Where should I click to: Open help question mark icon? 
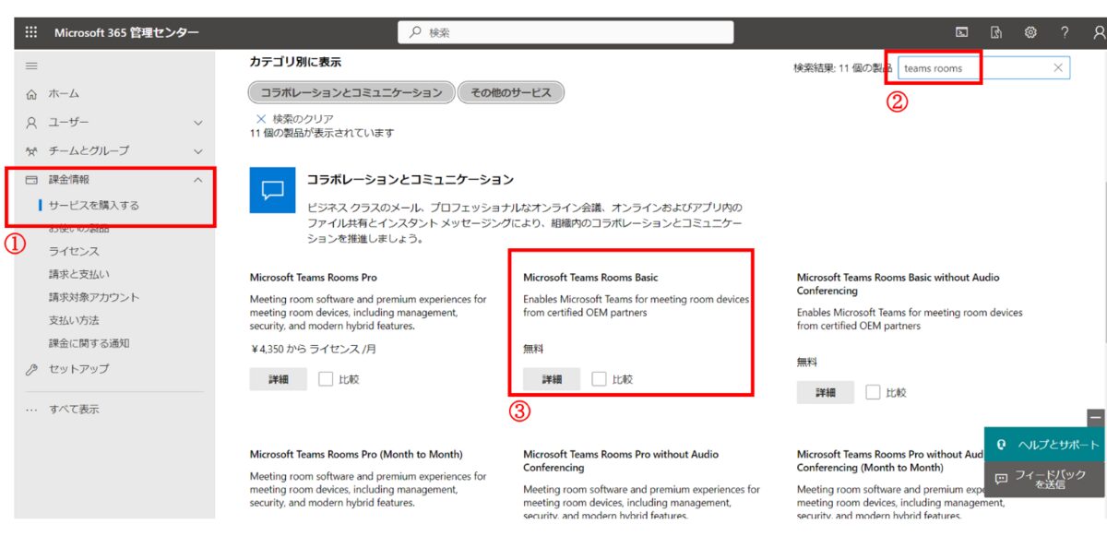click(1065, 32)
